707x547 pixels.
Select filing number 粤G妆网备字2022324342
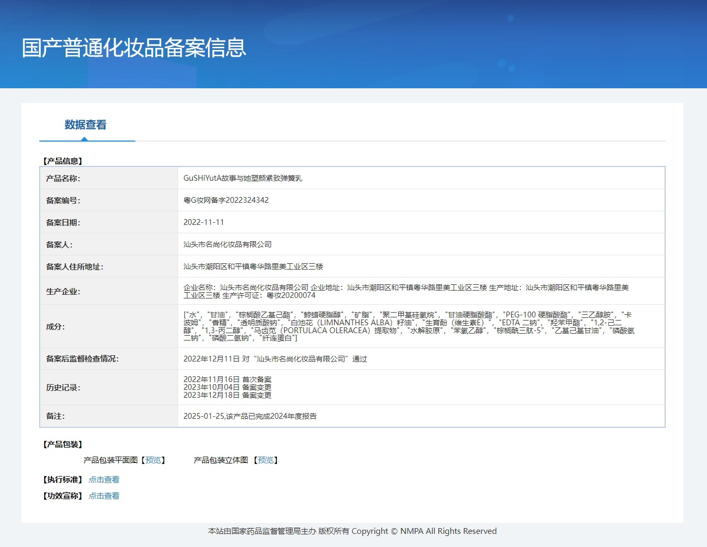pos(226,200)
